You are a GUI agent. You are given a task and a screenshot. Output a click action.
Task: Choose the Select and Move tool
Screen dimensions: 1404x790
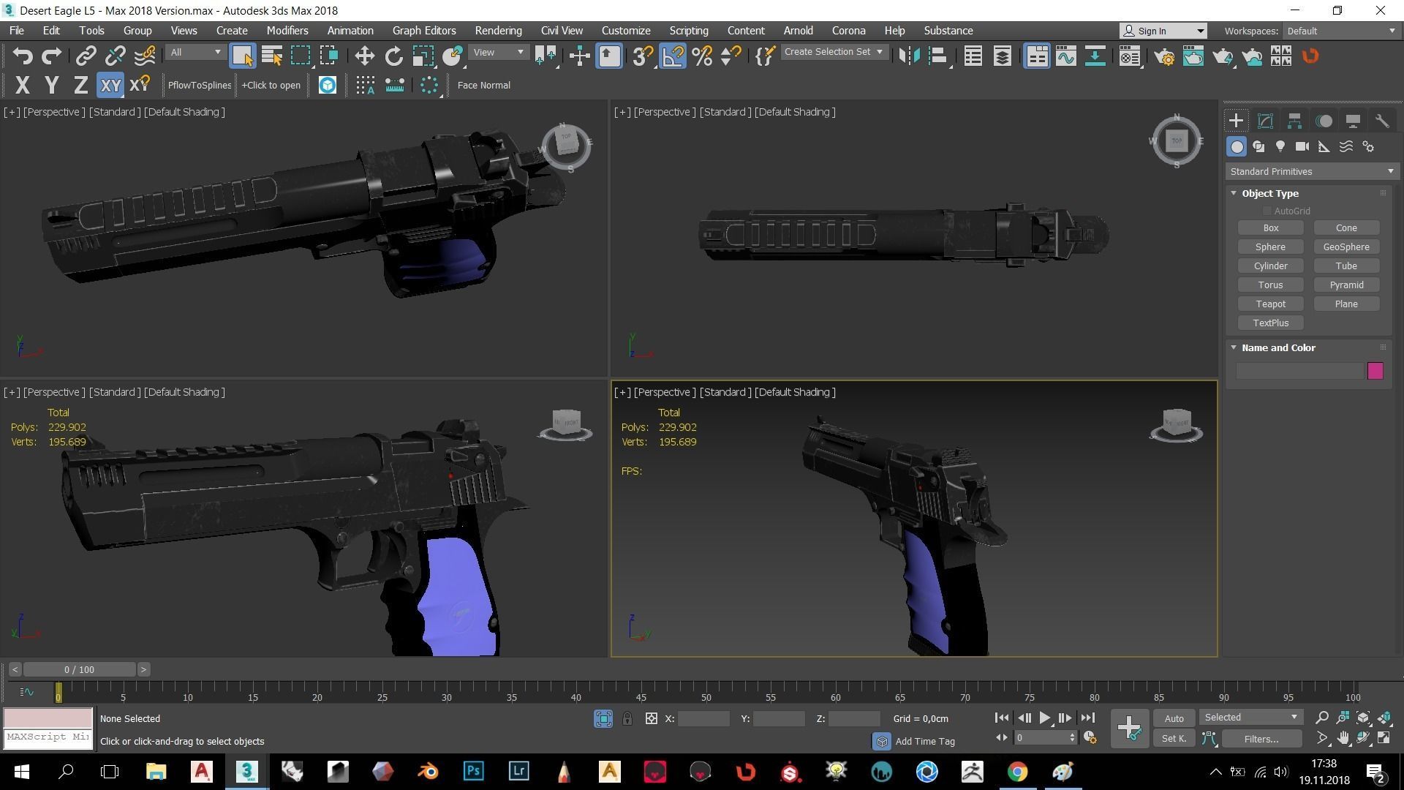pos(364,56)
